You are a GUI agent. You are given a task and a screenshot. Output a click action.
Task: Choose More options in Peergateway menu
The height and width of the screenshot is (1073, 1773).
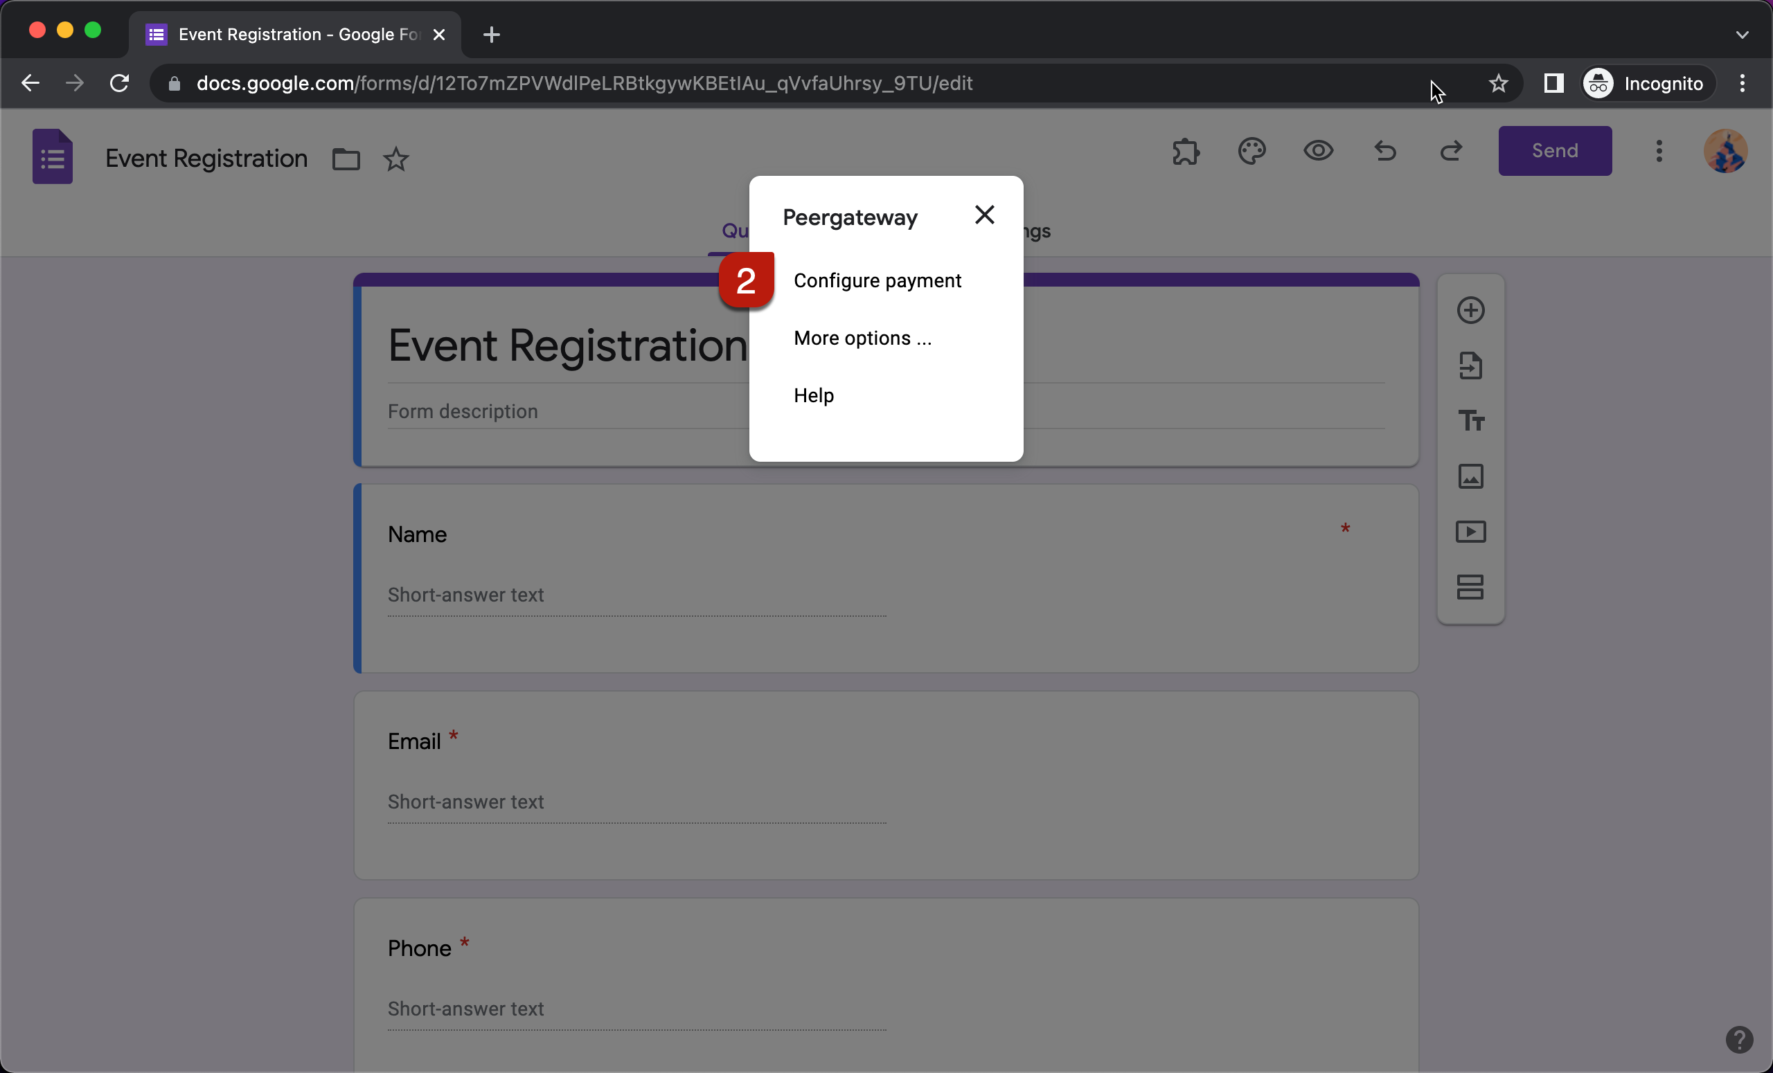[862, 338]
